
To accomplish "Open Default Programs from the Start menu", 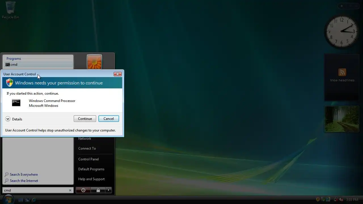I will (x=91, y=169).
